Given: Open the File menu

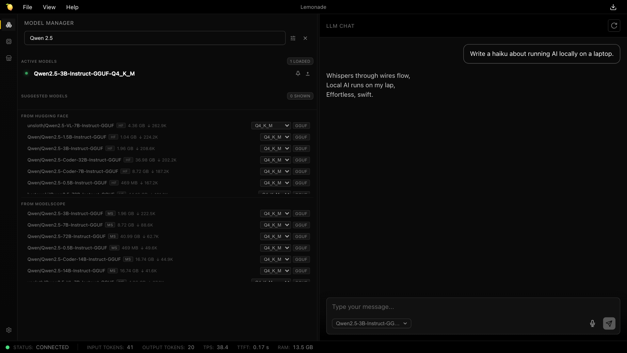Looking at the screenshot, I should pyautogui.click(x=27, y=7).
